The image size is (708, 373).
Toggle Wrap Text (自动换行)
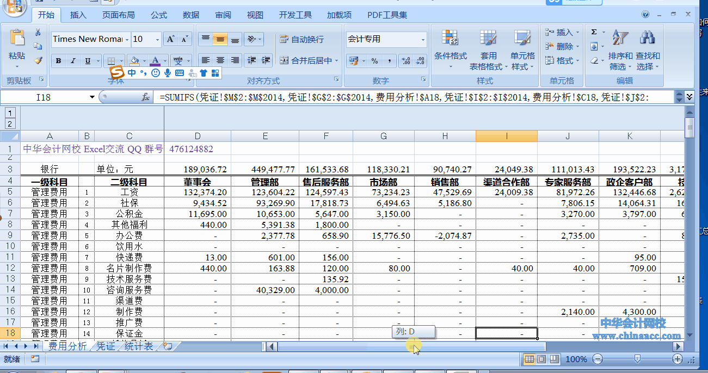click(301, 39)
